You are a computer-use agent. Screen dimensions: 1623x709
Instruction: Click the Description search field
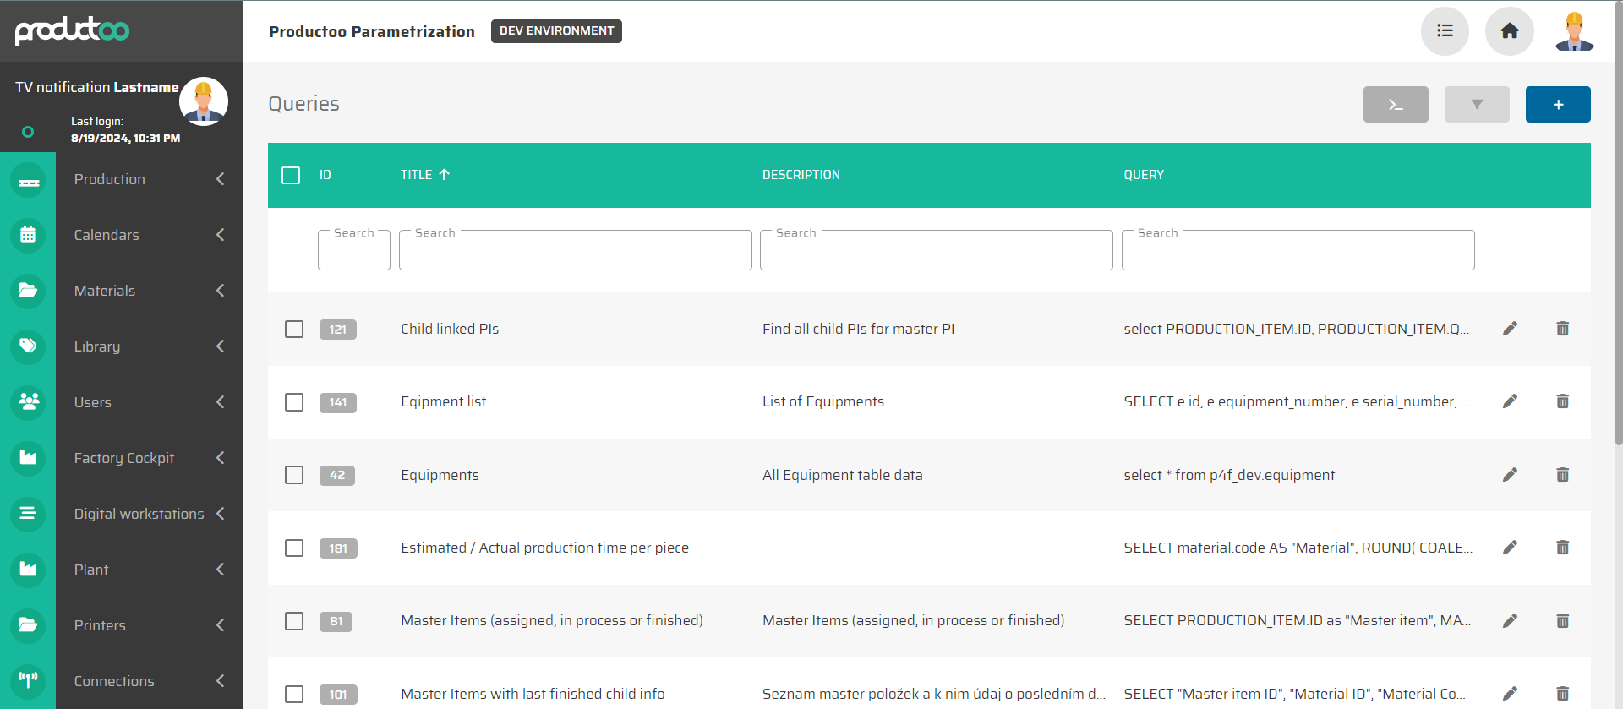point(936,252)
